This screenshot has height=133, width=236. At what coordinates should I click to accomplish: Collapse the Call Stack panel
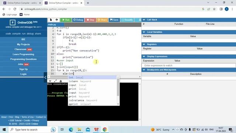pyautogui.click(x=144, y=20)
